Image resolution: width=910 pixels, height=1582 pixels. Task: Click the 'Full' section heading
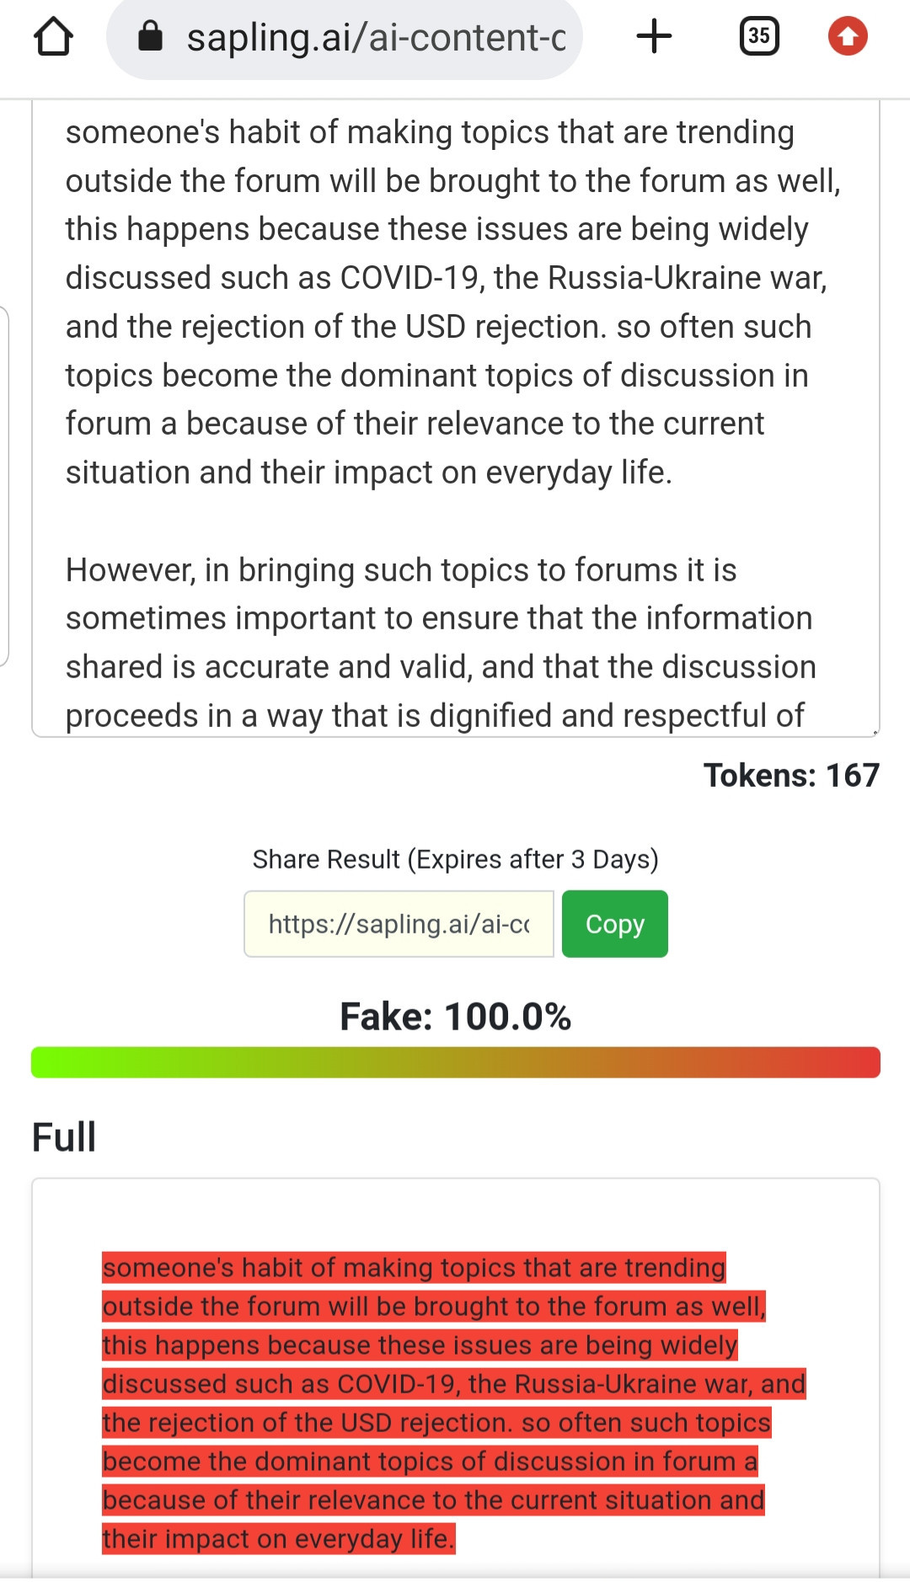coord(64,1137)
